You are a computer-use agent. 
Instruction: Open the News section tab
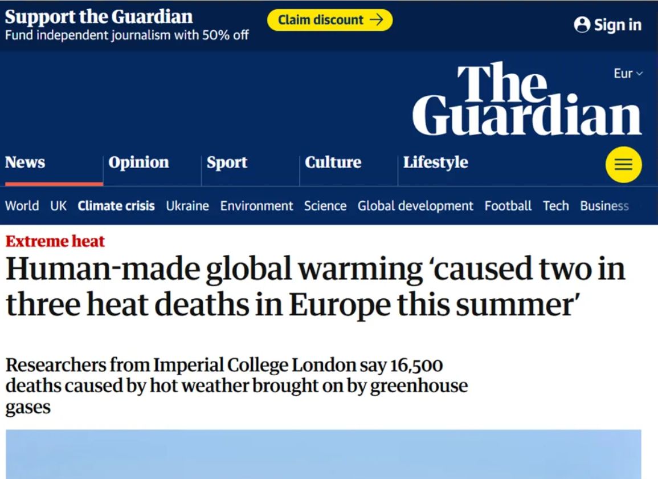[x=25, y=162]
